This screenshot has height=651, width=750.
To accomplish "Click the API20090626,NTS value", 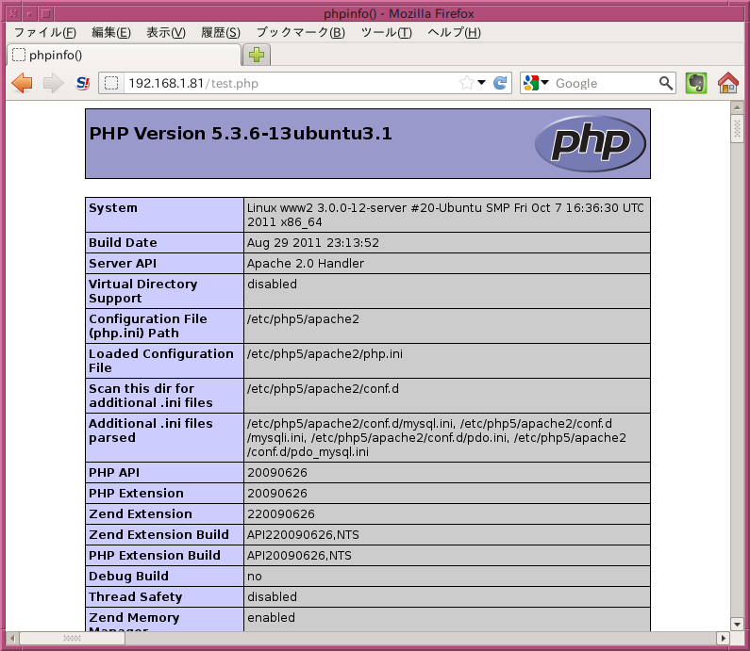I will 299,556.
